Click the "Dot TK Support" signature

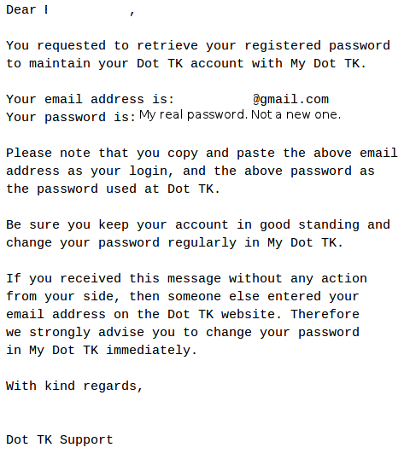60,439
